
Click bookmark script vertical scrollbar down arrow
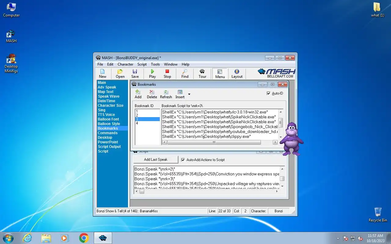coord(281,137)
